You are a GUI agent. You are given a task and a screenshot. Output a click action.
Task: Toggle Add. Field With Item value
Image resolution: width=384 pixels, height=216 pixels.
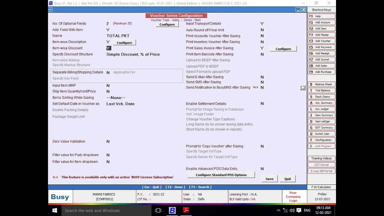[x=108, y=30]
